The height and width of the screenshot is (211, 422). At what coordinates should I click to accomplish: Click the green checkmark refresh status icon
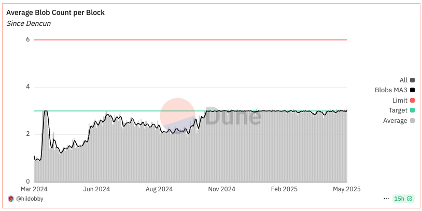click(410, 199)
